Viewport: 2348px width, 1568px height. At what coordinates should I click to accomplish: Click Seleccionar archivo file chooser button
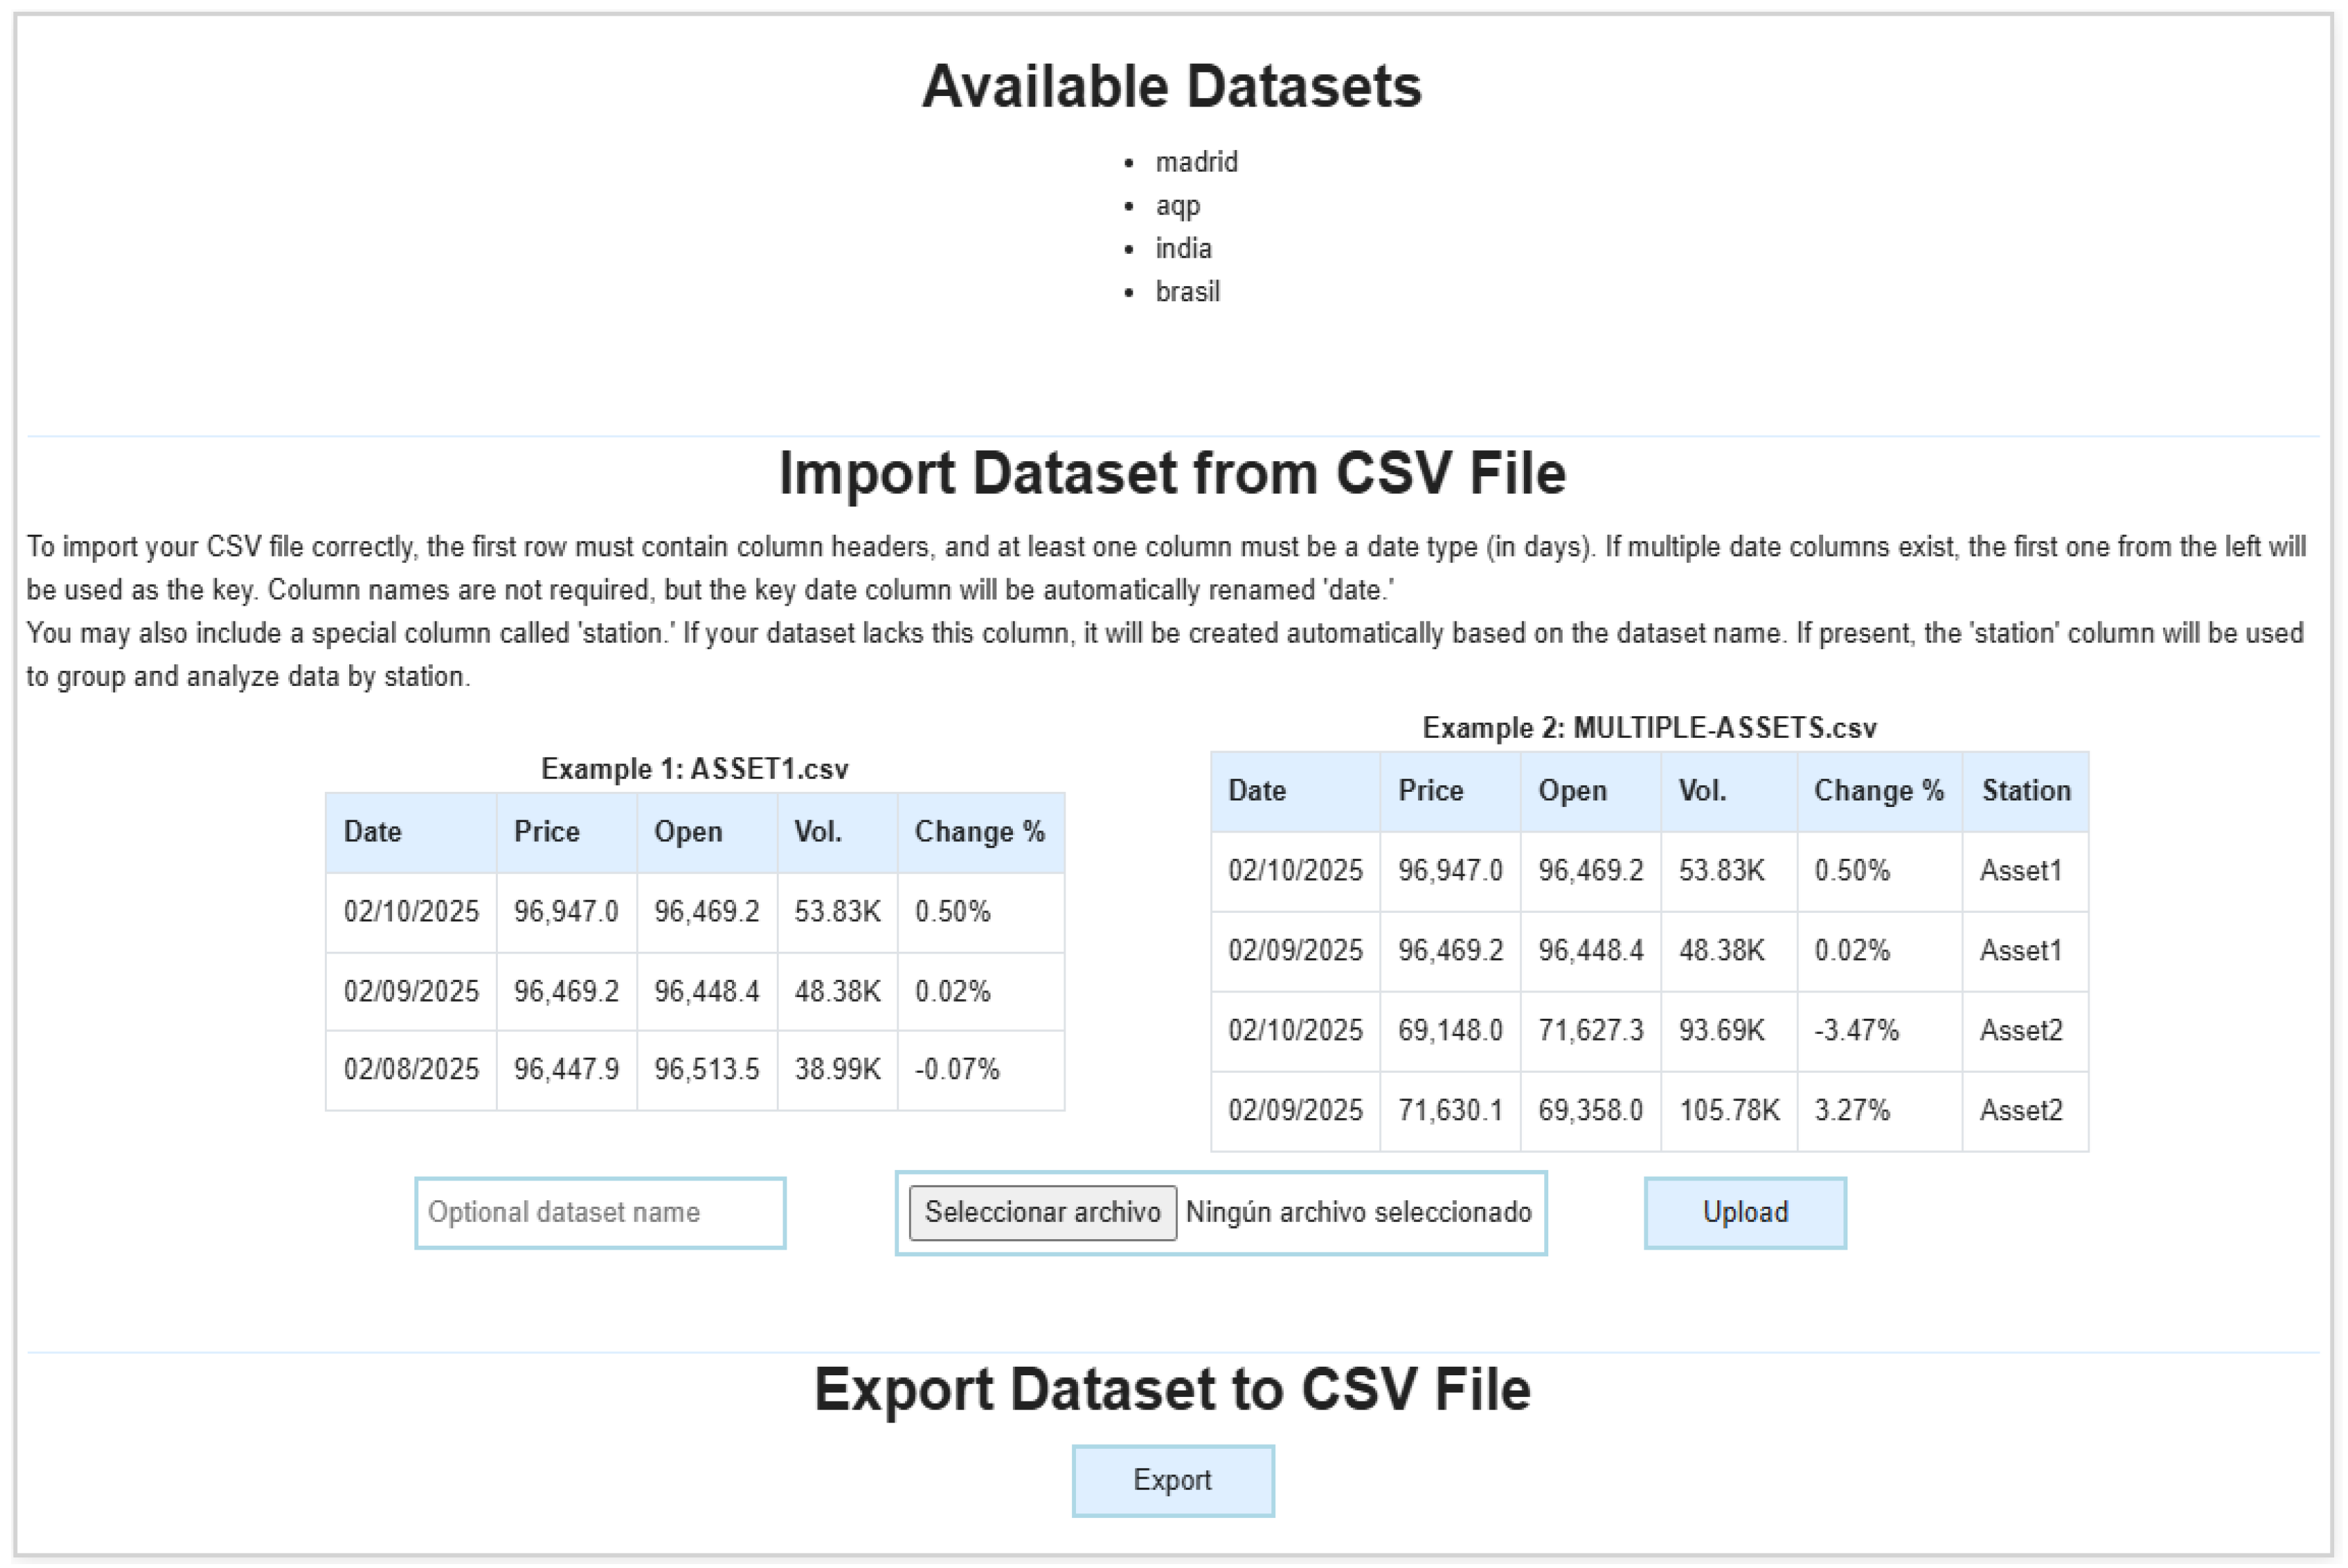point(1042,1212)
